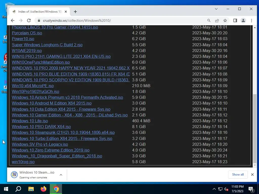Show hidden system tray icons
This screenshot has height=194, width=259.
(214, 189)
